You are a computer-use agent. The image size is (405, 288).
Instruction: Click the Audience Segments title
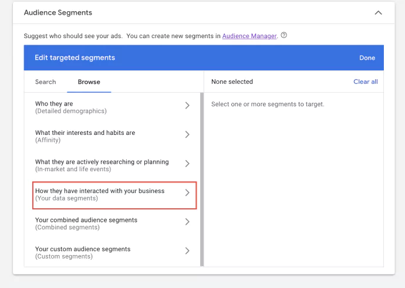(x=58, y=13)
